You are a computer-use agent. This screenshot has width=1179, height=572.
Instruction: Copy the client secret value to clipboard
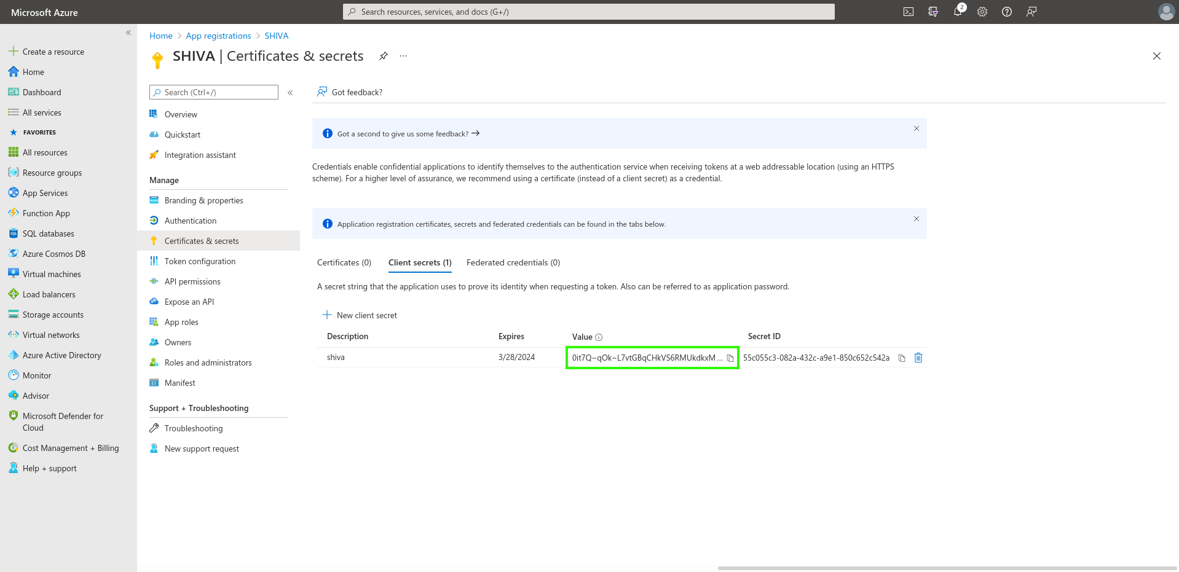(730, 358)
